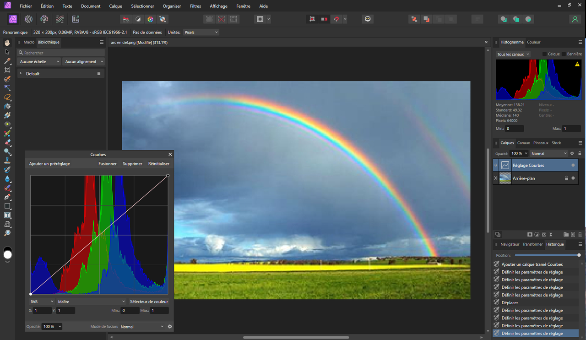This screenshot has height=340, width=586.
Task: Click the Assistant robot icon
Action: coord(367,19)
